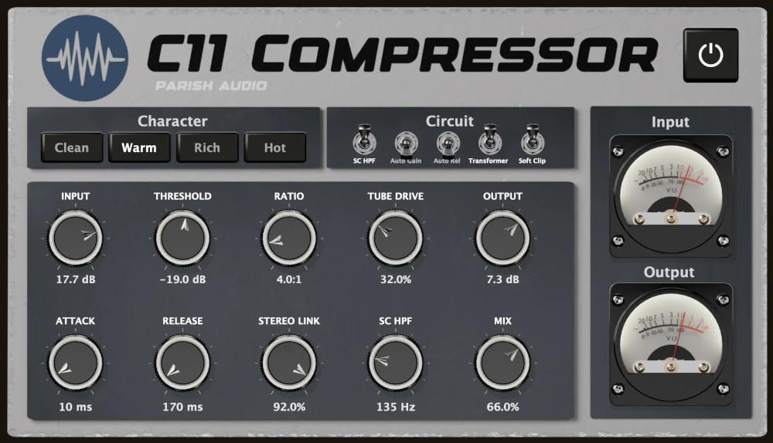The image size is (773, 443).
Task: Click the PARISH AUDIO brand text
Action: (211, 86)
